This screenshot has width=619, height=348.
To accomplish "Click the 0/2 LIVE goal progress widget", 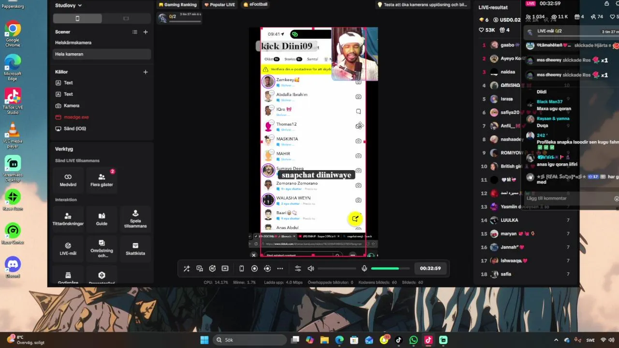I will (x=179, y=18).
